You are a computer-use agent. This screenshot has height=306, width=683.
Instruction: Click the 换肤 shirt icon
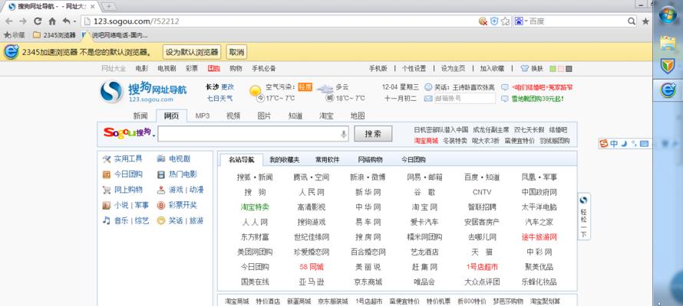click(525, 69)
